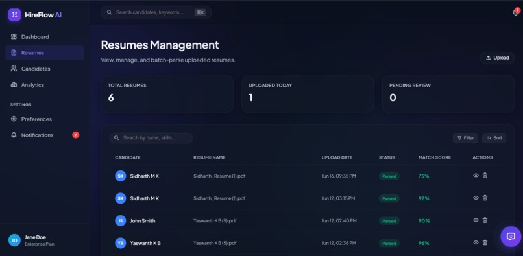Sort by the Status column header
This screenshot has width=523, height=256.
point(387,157)
